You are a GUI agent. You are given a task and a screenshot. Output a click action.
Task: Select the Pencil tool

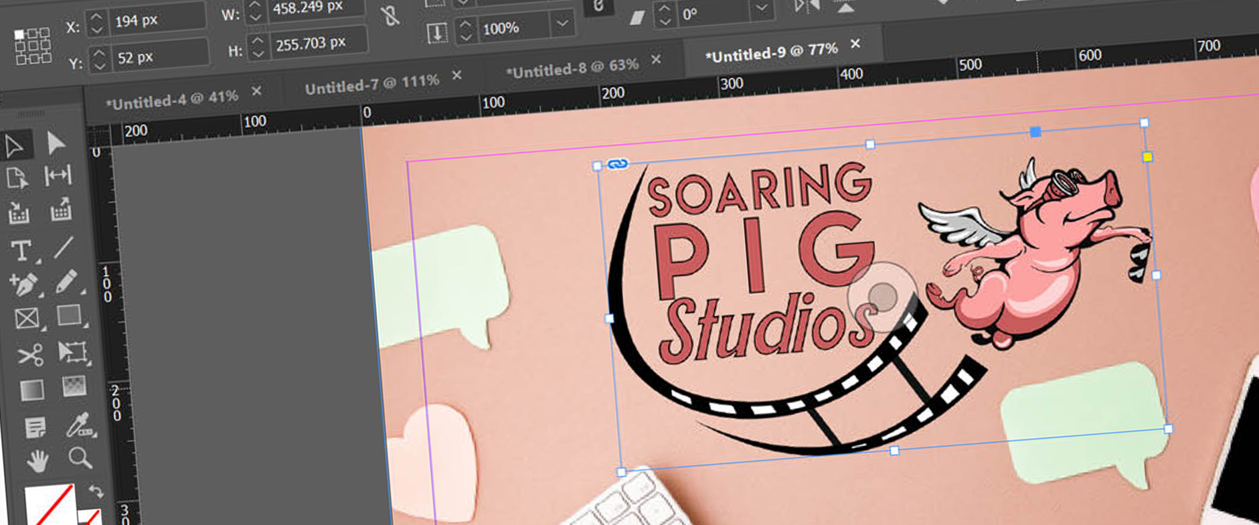(66, 281)
